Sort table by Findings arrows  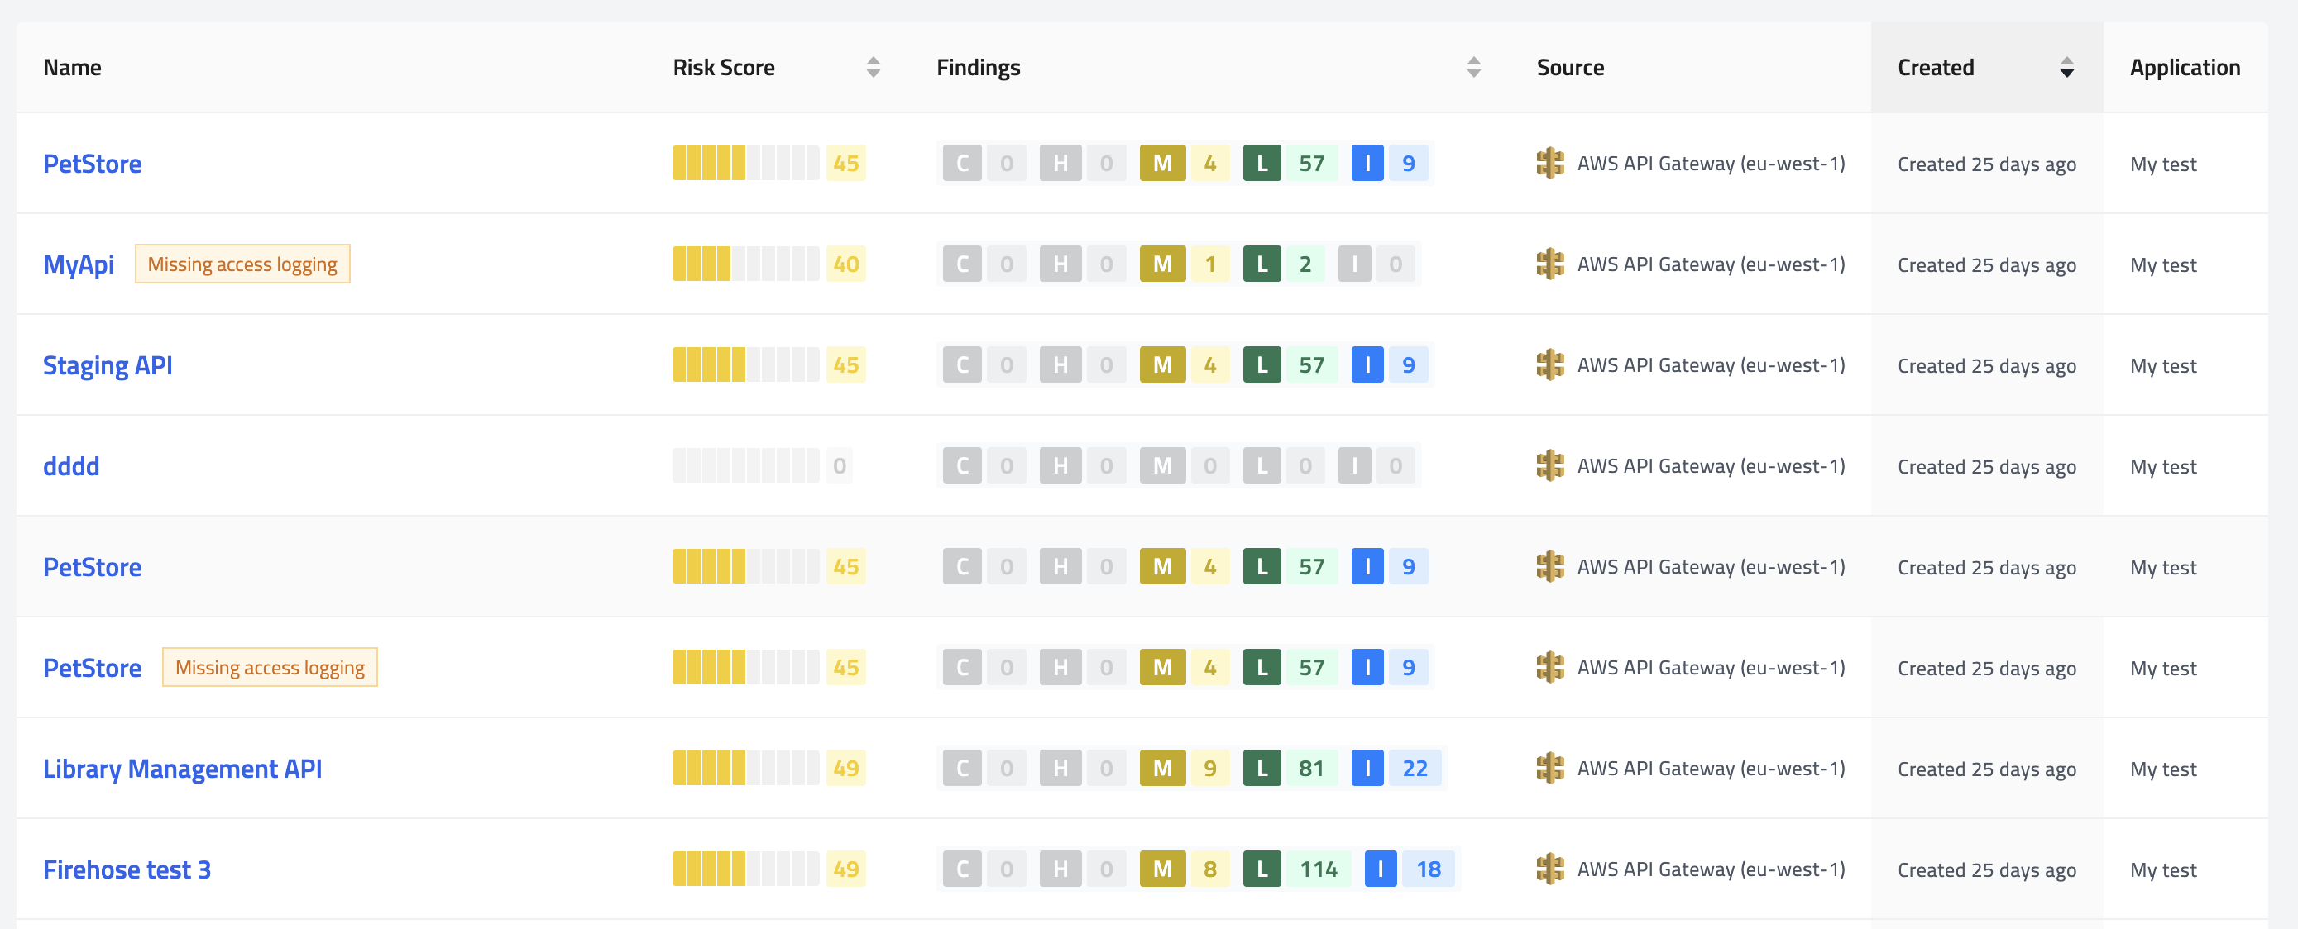pos(1472,67)
